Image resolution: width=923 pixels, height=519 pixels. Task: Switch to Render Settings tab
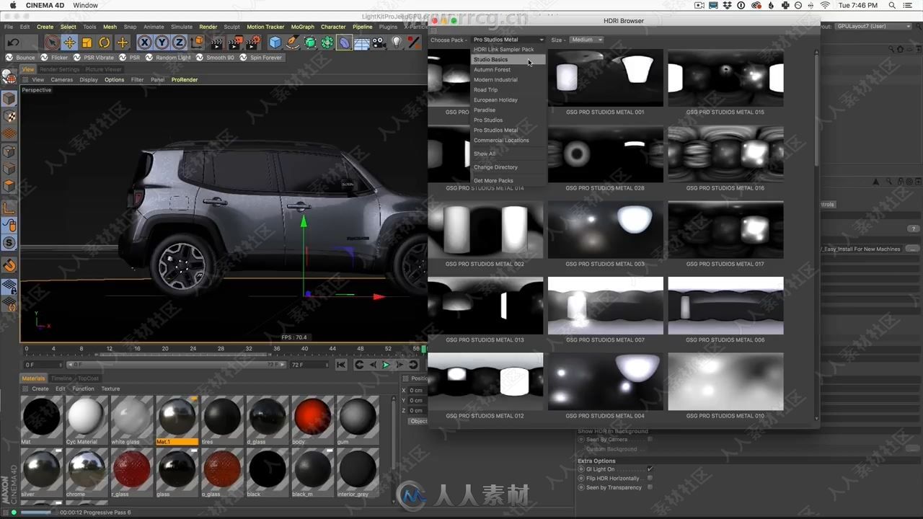tap(60, 69)
